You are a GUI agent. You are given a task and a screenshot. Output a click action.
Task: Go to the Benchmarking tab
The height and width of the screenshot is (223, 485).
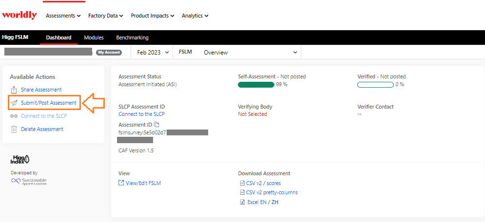pyautogui.click(x=133, y=37)
